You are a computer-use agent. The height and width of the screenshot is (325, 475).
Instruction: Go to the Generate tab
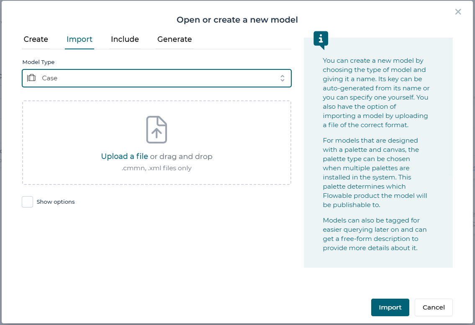pyautogui.click(x=175, y=39)
